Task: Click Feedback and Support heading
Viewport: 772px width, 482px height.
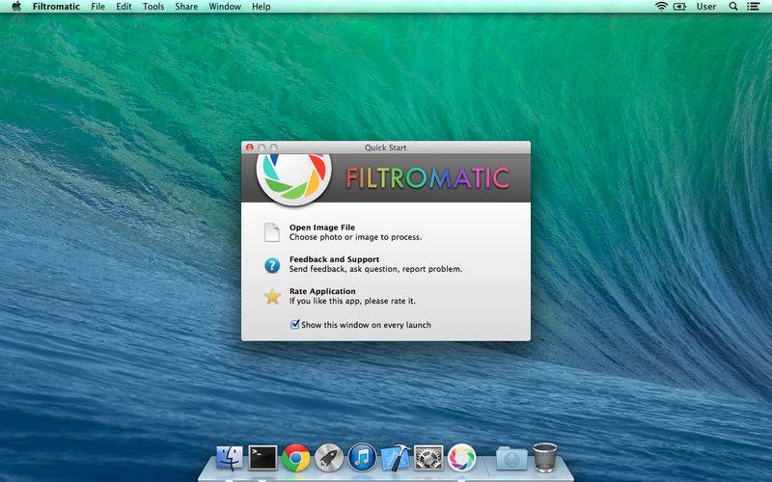Action: (334, 259)
